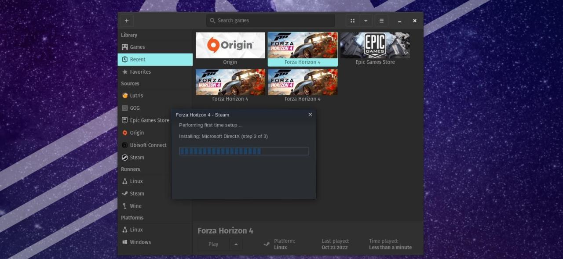Close the Forza Horizon 4 - Steam dialog
563x259 pixels.
coord(310,115)
